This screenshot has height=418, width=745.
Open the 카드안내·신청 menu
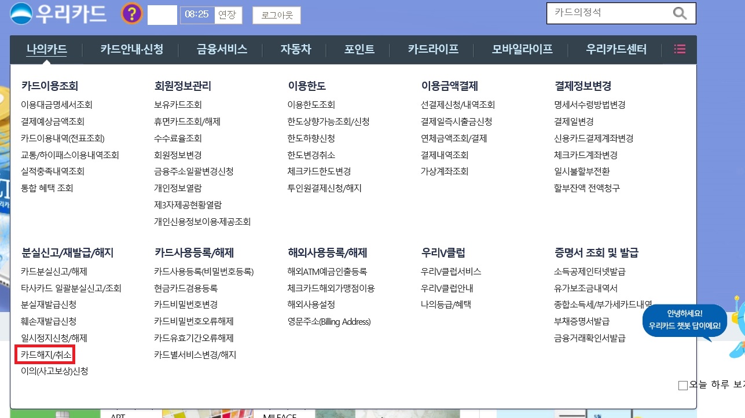pos(131,49)
